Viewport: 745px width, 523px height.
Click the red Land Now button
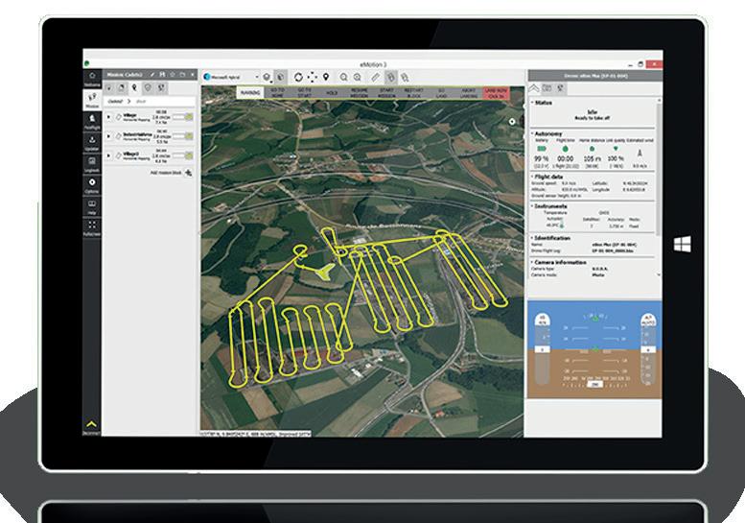496,93
